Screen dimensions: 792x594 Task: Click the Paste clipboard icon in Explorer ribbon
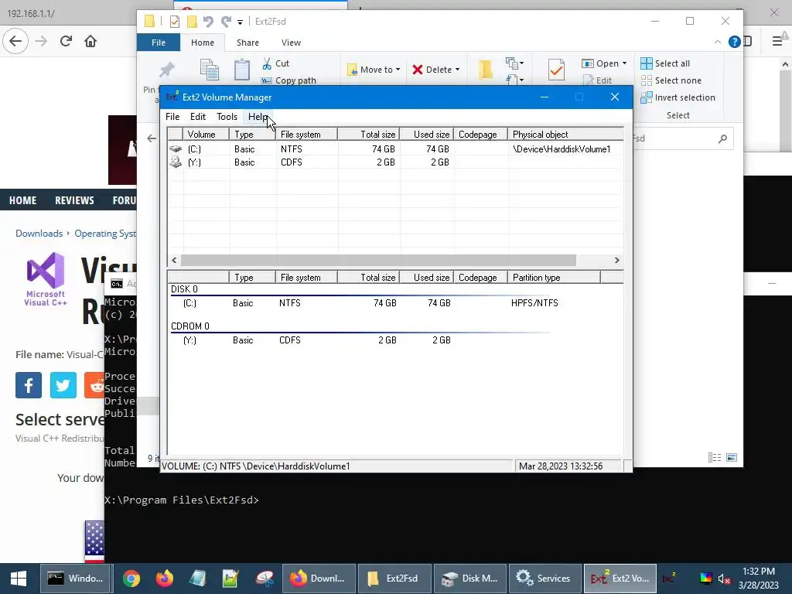pyautogui.click(x=242, y=69)
